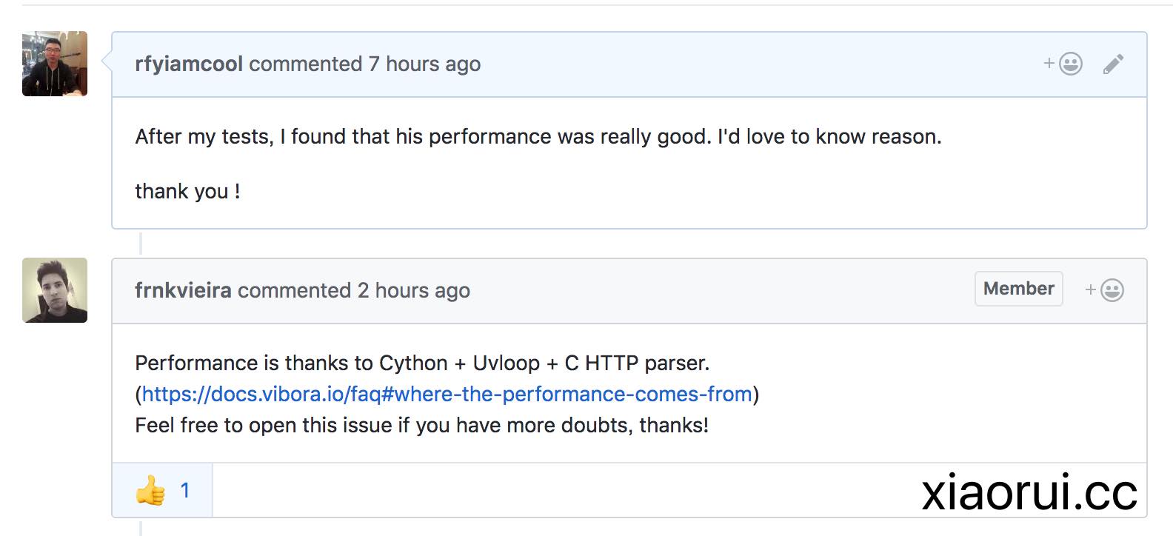The height and width of the screenshot is (536, 1173).
Task: Click the Member badge
Action: [1018, 289]
